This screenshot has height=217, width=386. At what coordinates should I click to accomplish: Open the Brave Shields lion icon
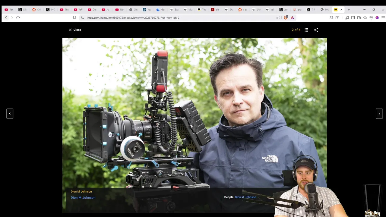click(x=286, y=18)
